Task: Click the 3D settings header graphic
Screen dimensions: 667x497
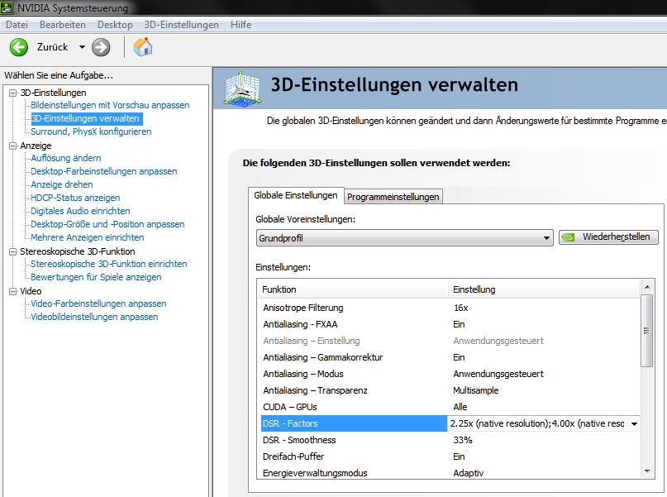Action: point(242,89)
